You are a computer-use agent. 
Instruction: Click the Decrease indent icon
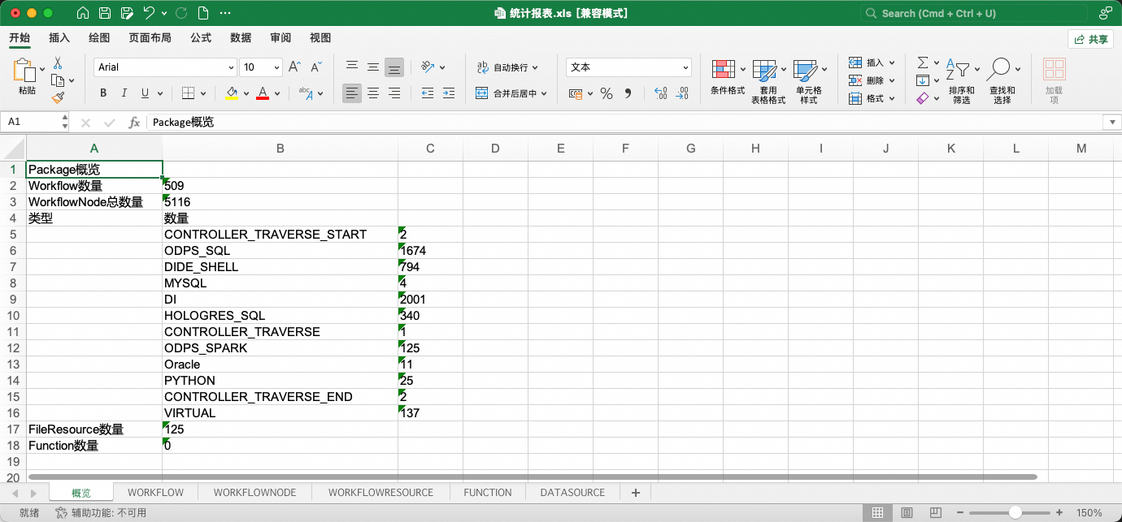427,93
